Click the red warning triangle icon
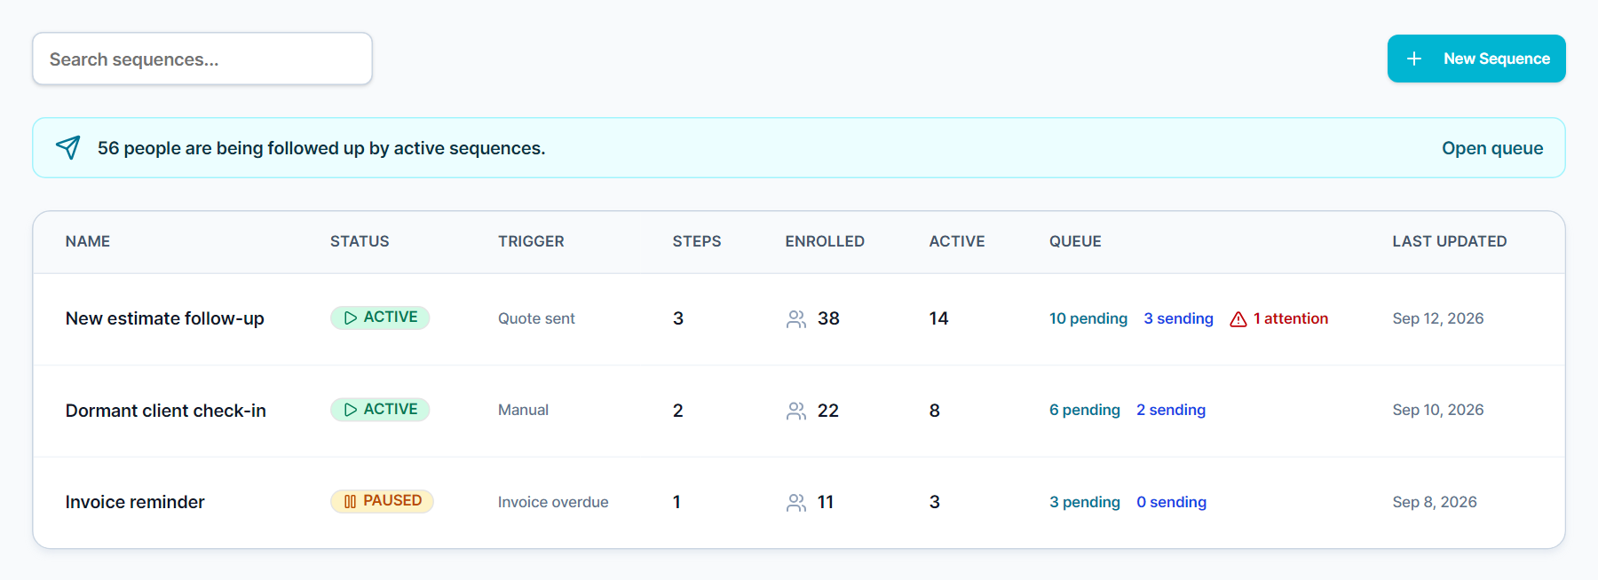The height and width of the screenshot is (580, 1598). click(1238, 319)
